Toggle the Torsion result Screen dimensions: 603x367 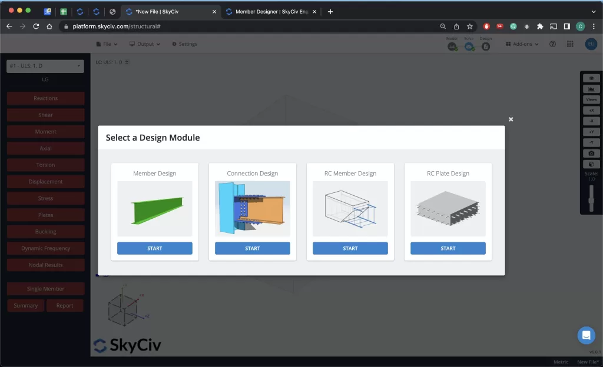click(x=45, y=165)
